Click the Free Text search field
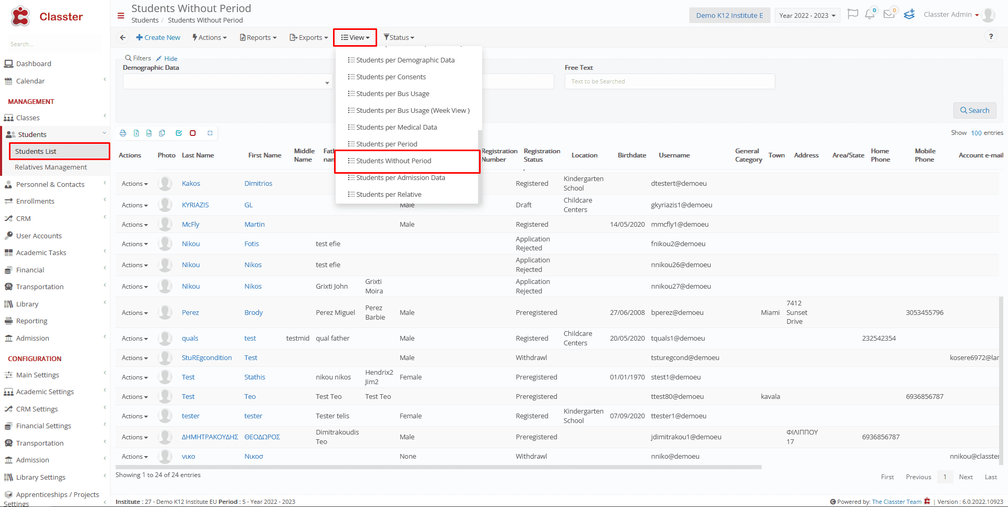 (x=670, y=81)
